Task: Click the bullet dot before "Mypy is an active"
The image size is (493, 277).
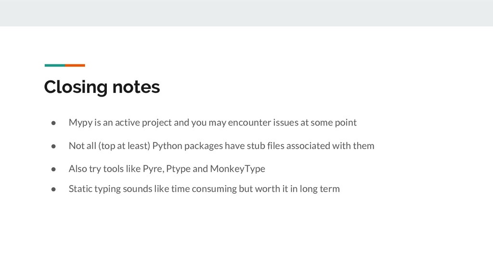Action: [54, 123]
